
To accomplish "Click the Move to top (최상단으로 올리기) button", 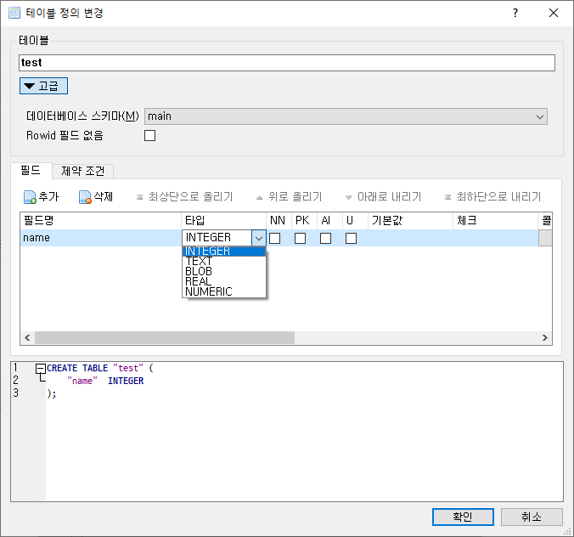I will click(184, 197).
